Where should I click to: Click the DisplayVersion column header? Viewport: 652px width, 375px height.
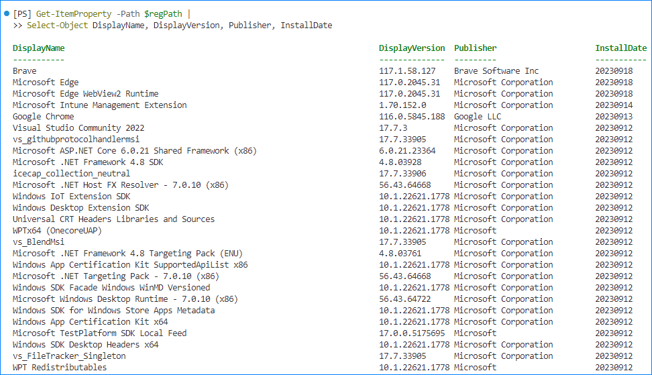[x=412, y=48]
